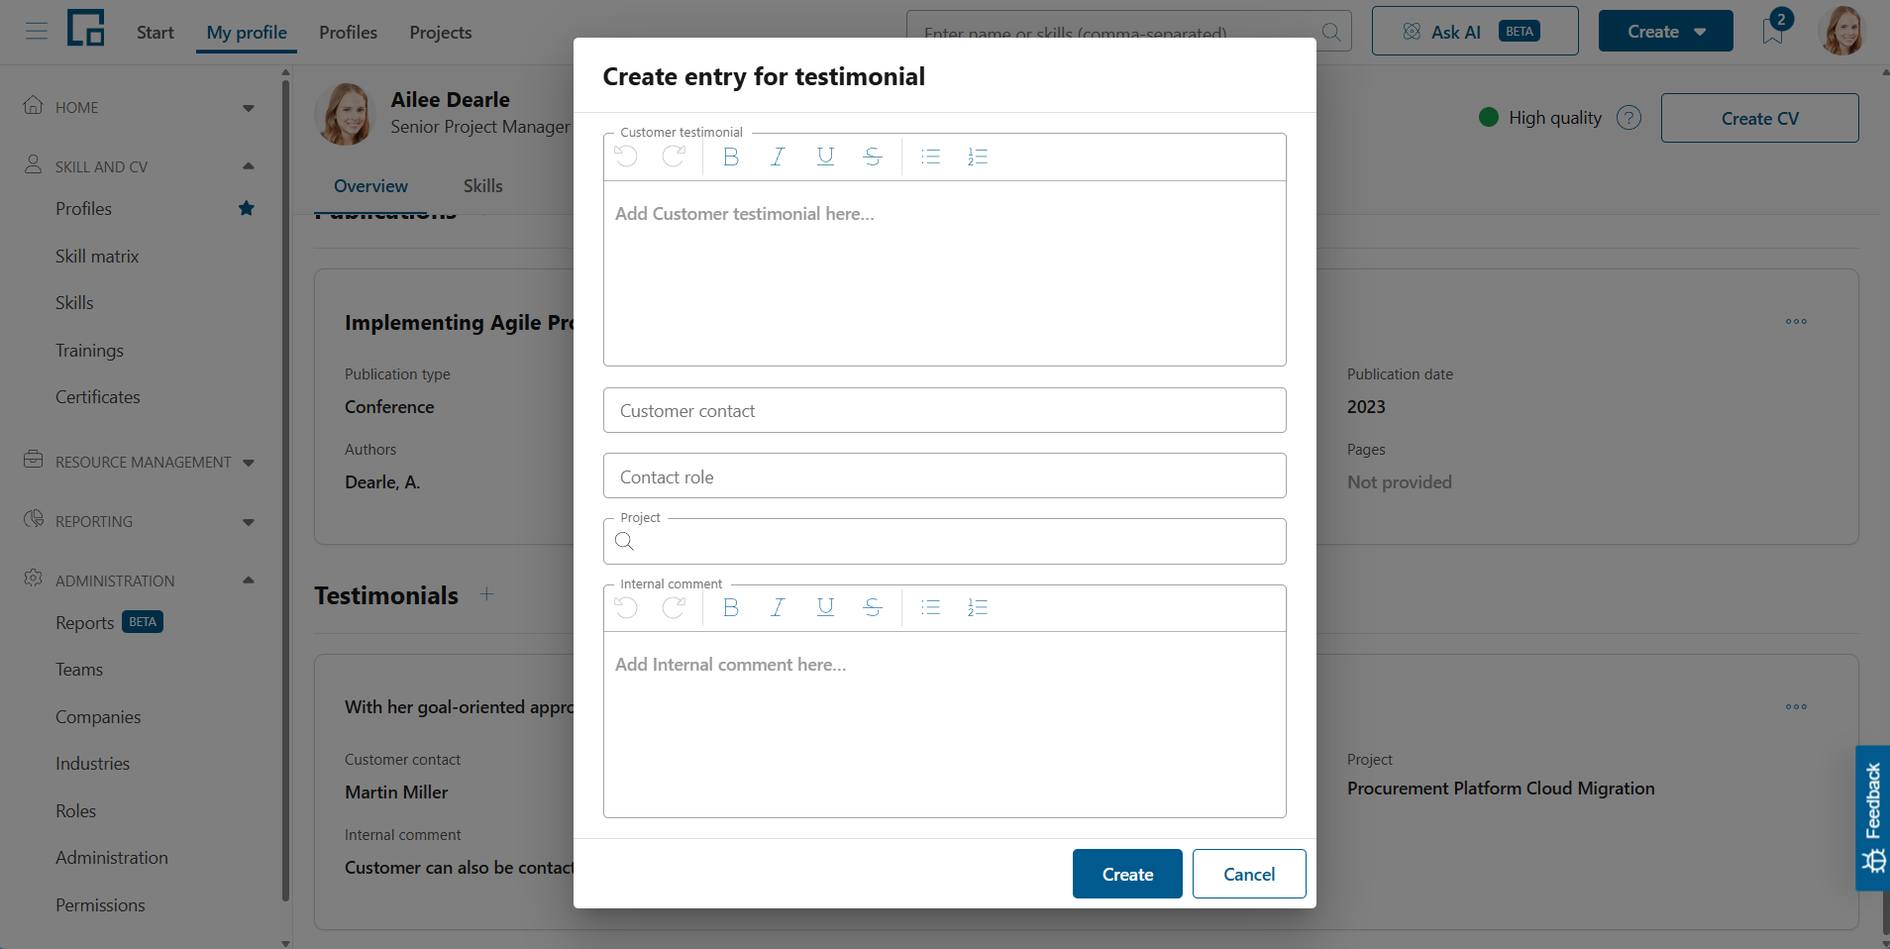The height and width of the screenshot is (949, 1890).
Task: Open options menu of Implementing Agile publication
Action: [x=1796, y=322]
